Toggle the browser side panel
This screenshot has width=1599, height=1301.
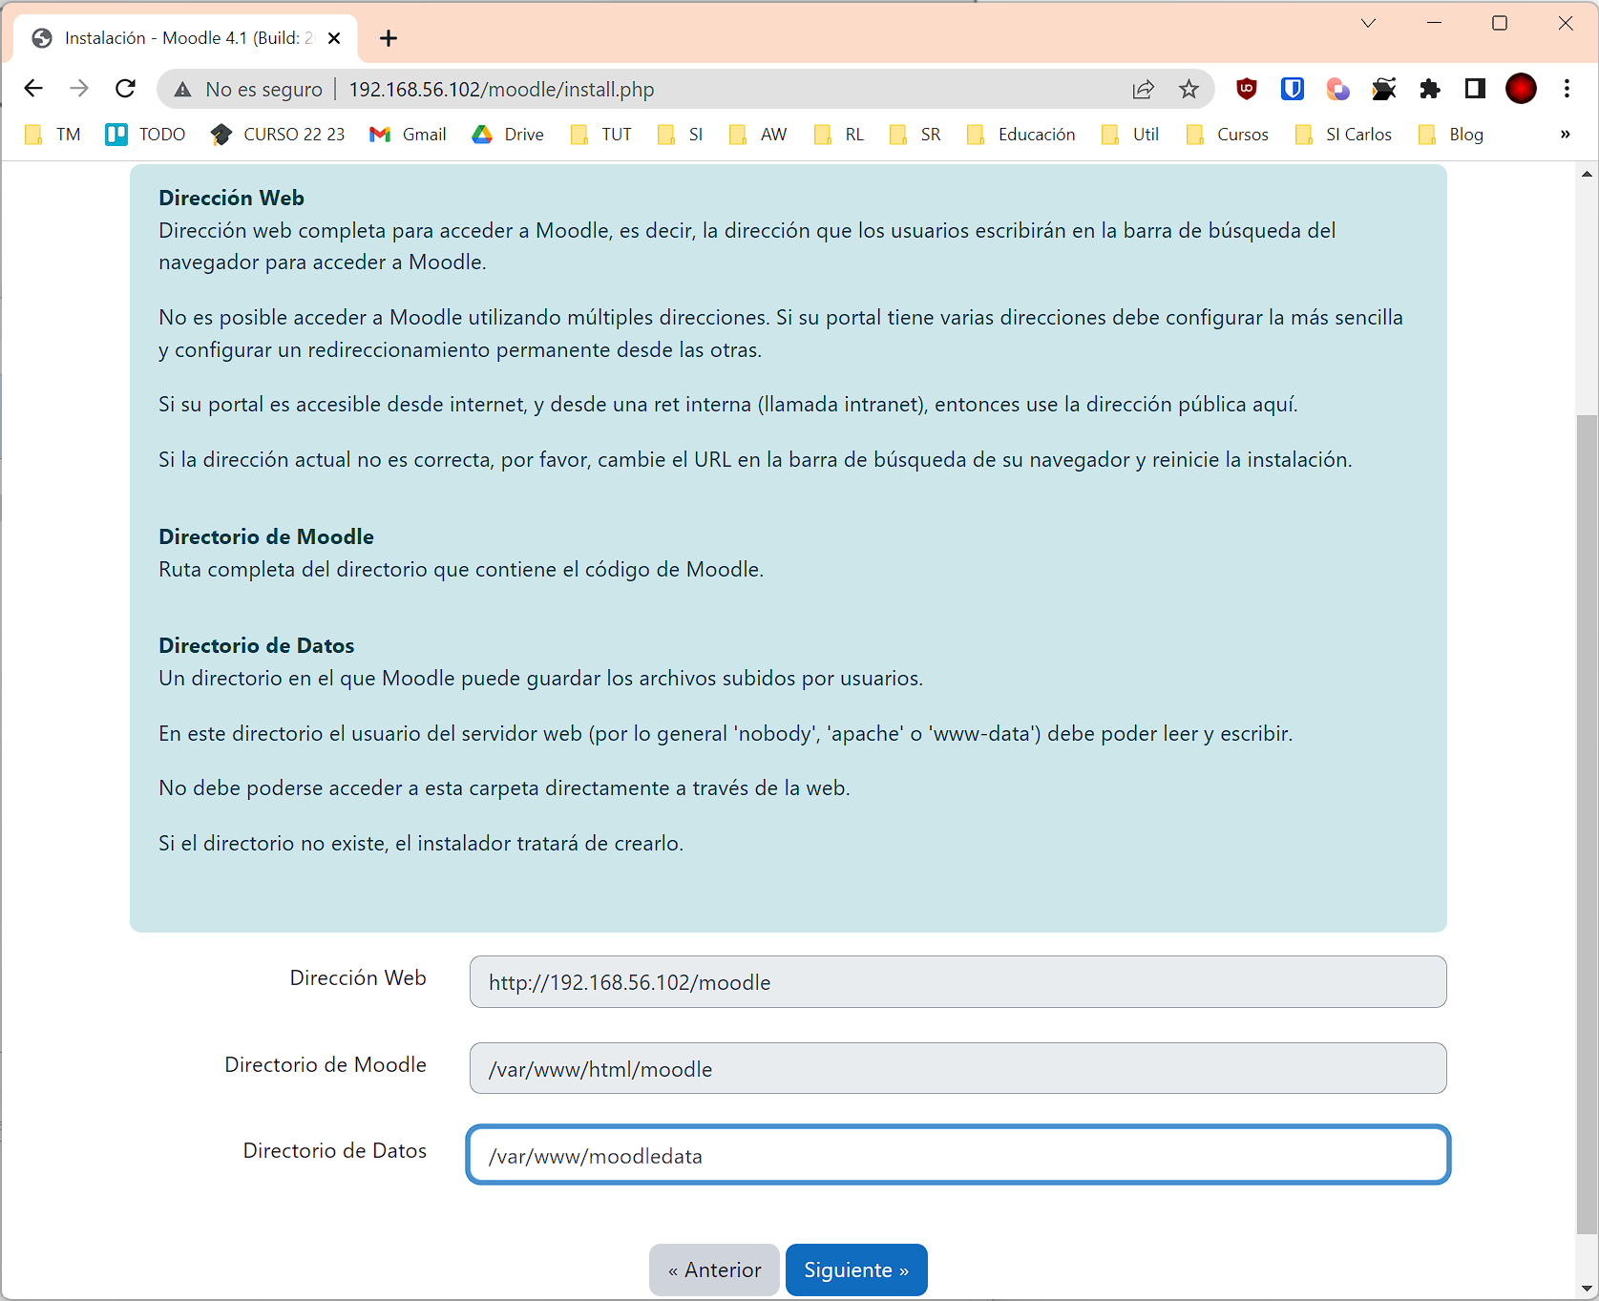(1475, 89)
